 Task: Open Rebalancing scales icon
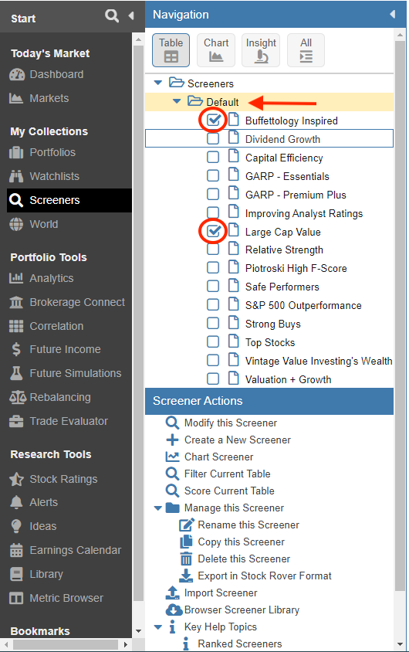18,398
